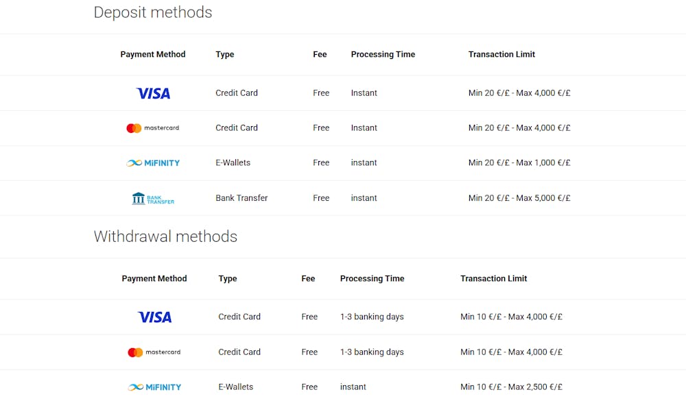Click the Bank Transfer type text
The image size is (686, 403).
[241, 198]
